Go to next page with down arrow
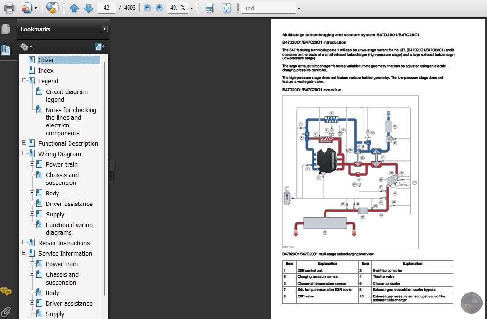Image resolution: width=487 pixels, height=319 pixels. 89,8
